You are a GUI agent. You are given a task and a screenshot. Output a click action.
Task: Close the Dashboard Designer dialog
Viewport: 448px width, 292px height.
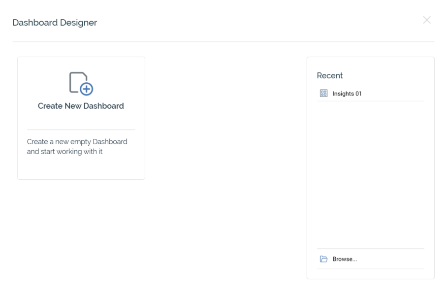click(427, 20)
